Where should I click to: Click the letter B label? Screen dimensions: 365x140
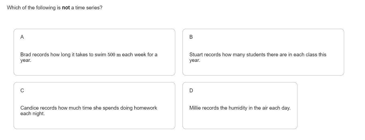pyautogui.click(x=191, y=37)
